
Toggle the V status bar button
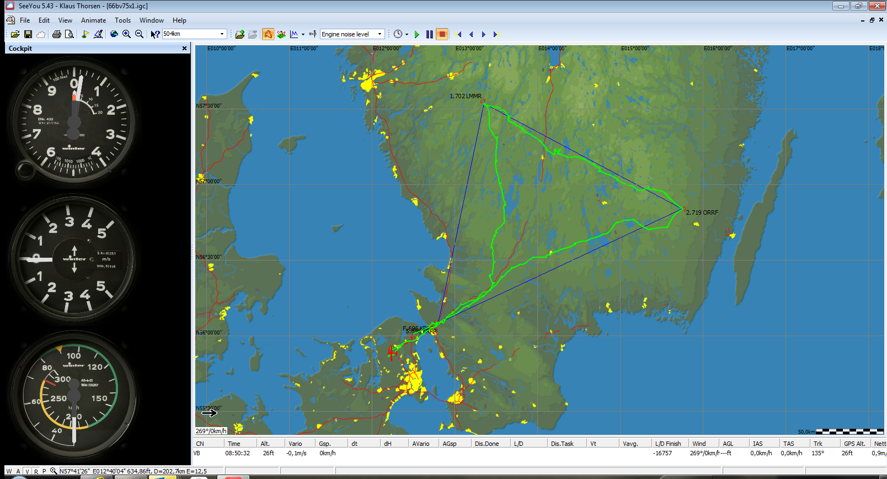[27, 471]
